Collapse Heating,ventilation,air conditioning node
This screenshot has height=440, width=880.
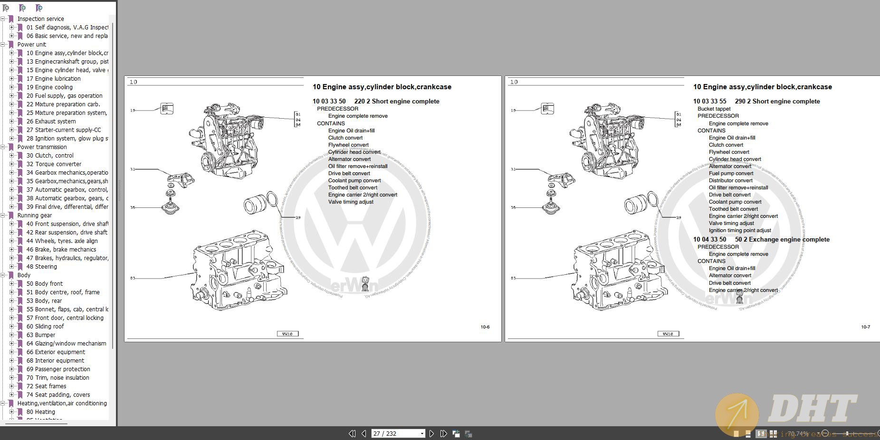(3, 403)
